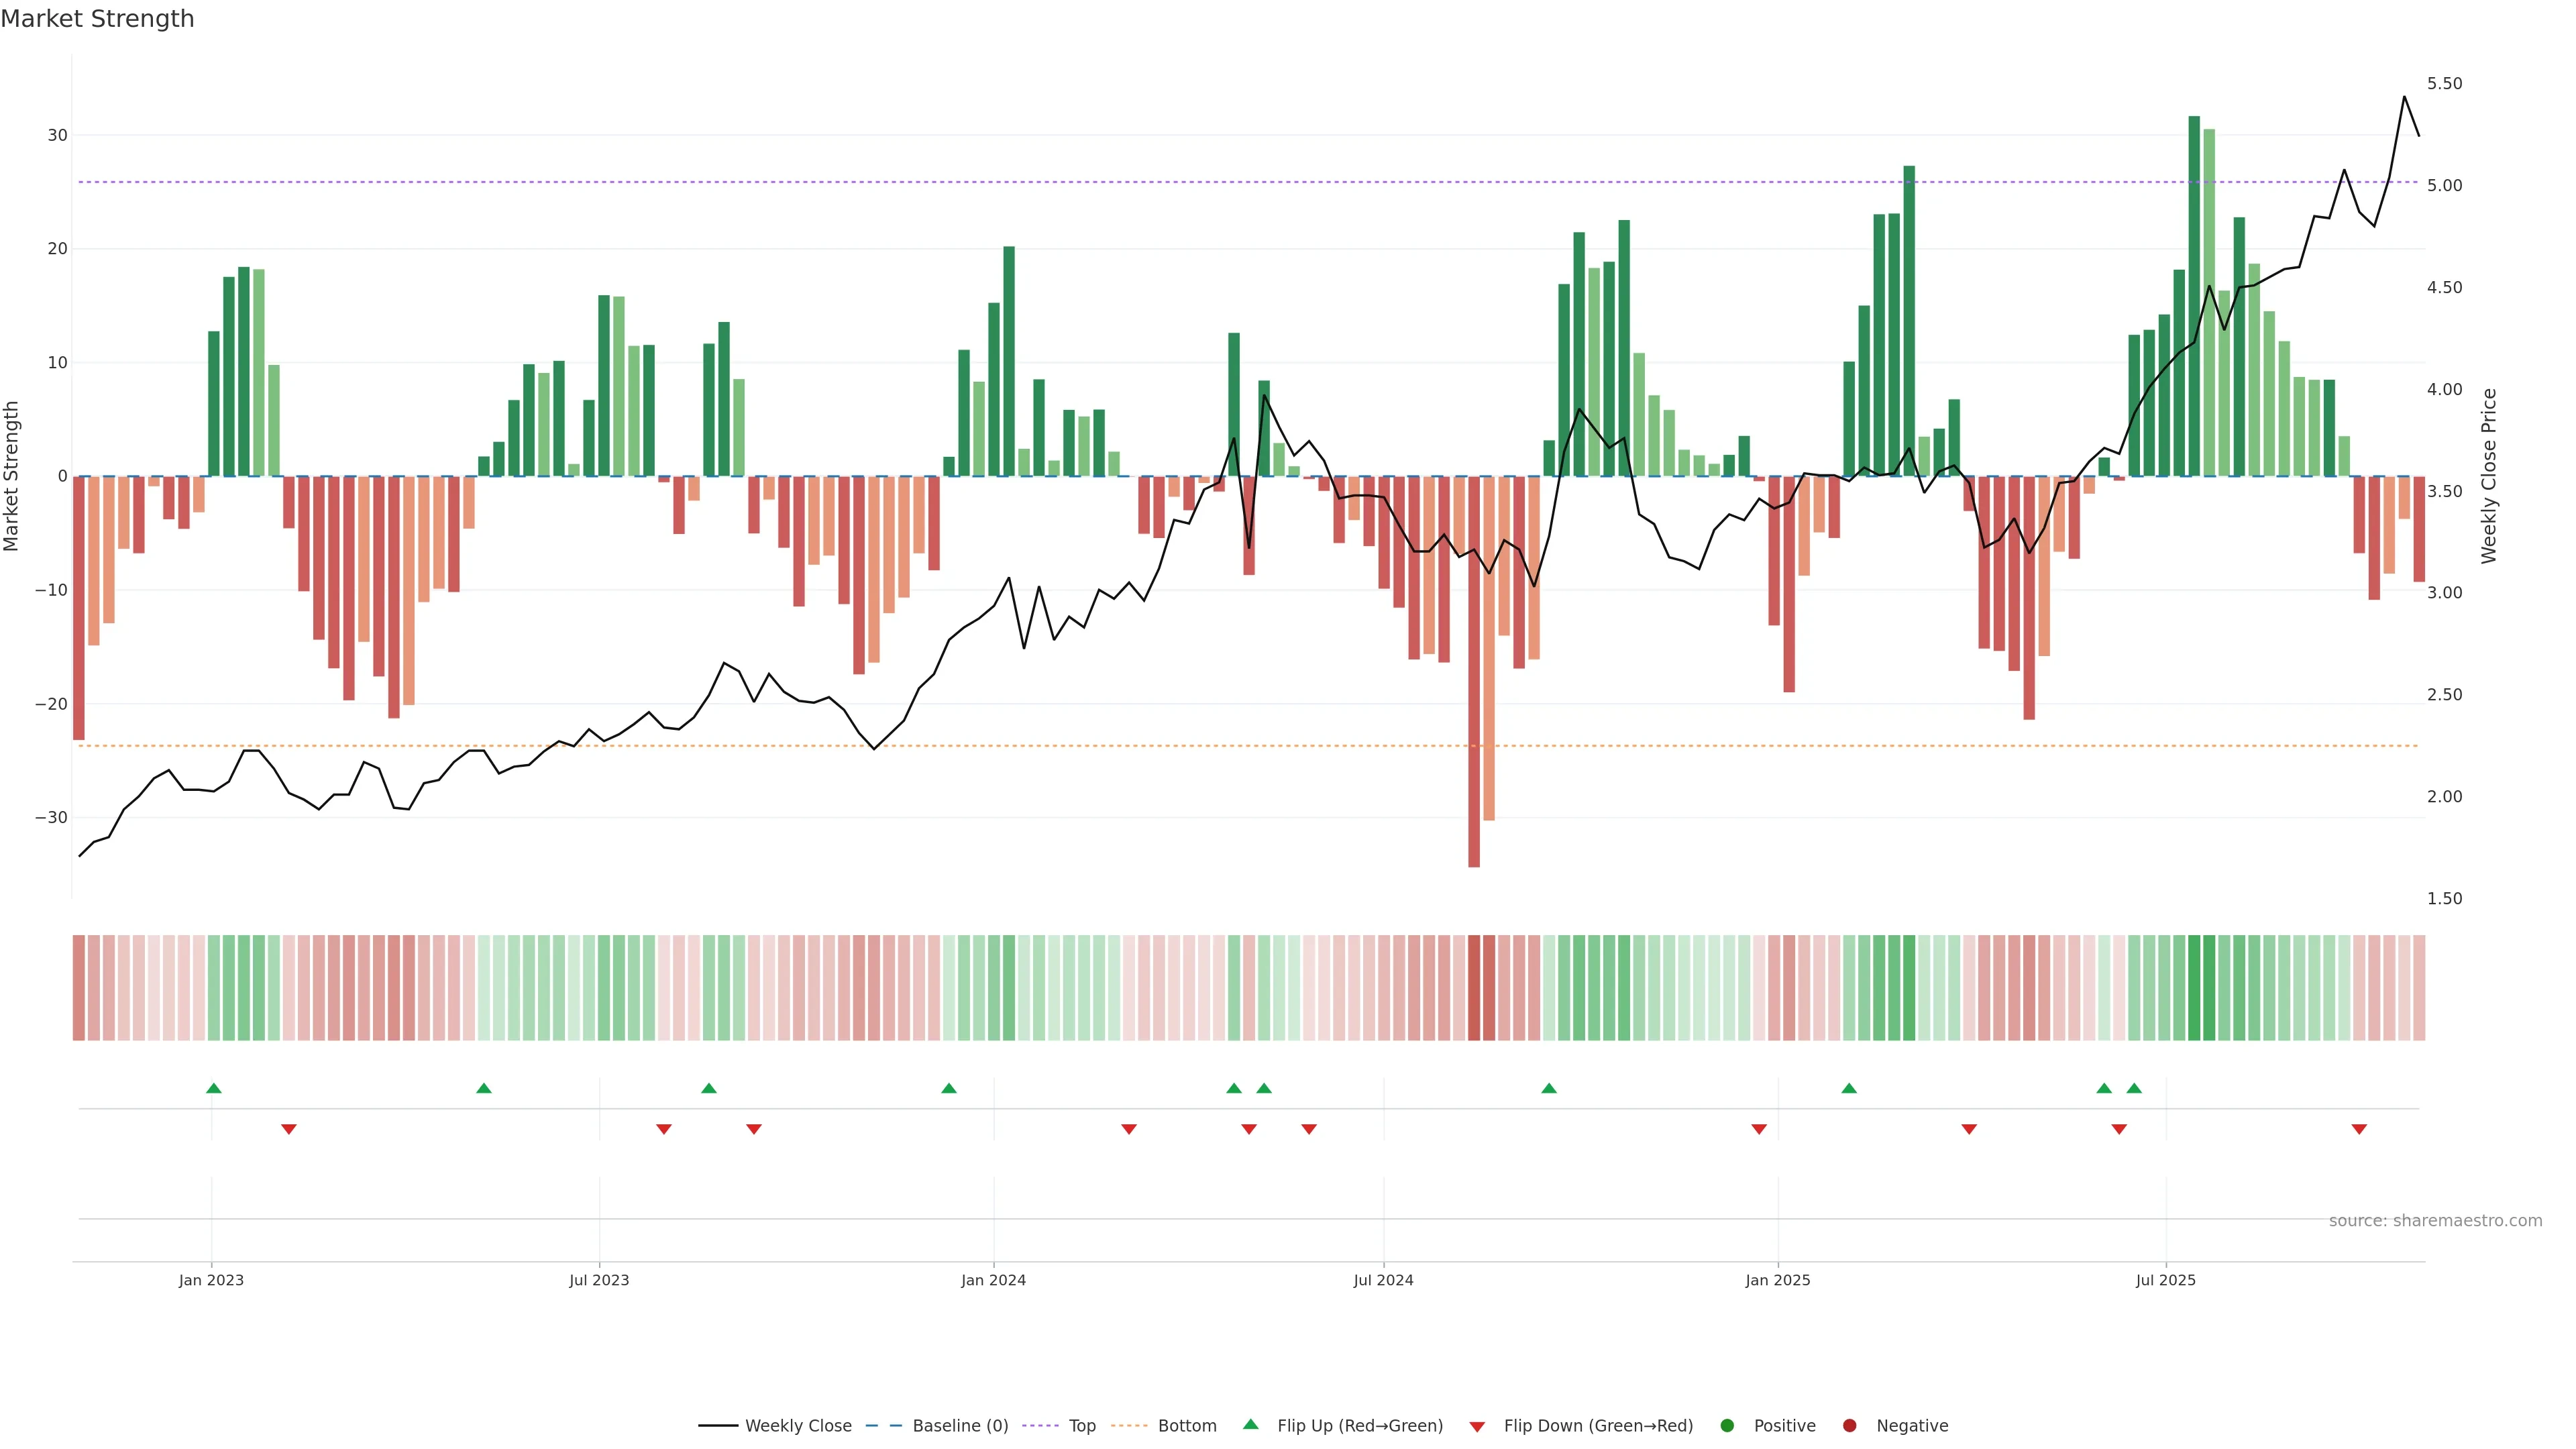The image size is (2576, 1449).
Task: Click the darkest red heat strip cell
Action: 1474,987
